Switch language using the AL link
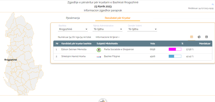The width and height of the screenshot is (215, 102). tap(213, 4)
